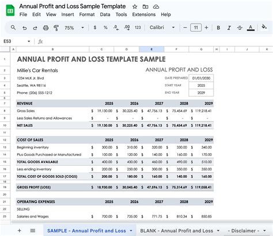Star this document

pos(135,7)
